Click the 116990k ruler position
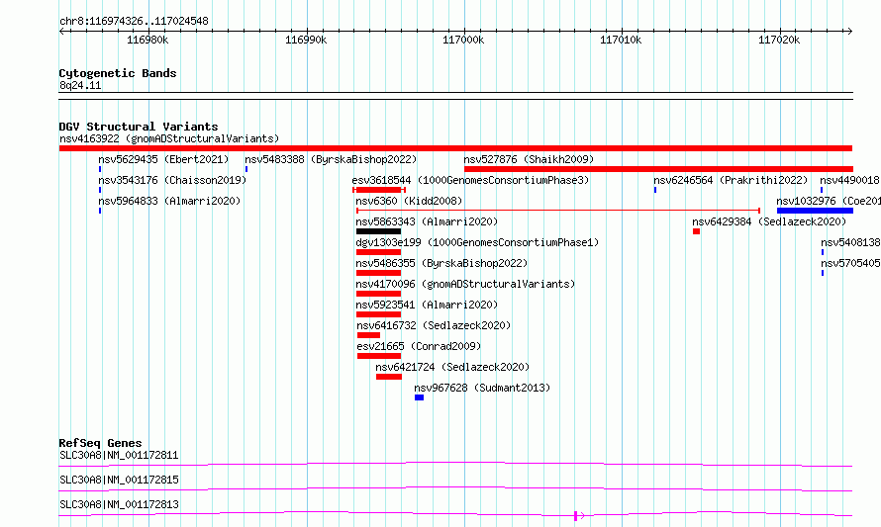The width and height of the screenshot is (881, 527). (306, 40)
